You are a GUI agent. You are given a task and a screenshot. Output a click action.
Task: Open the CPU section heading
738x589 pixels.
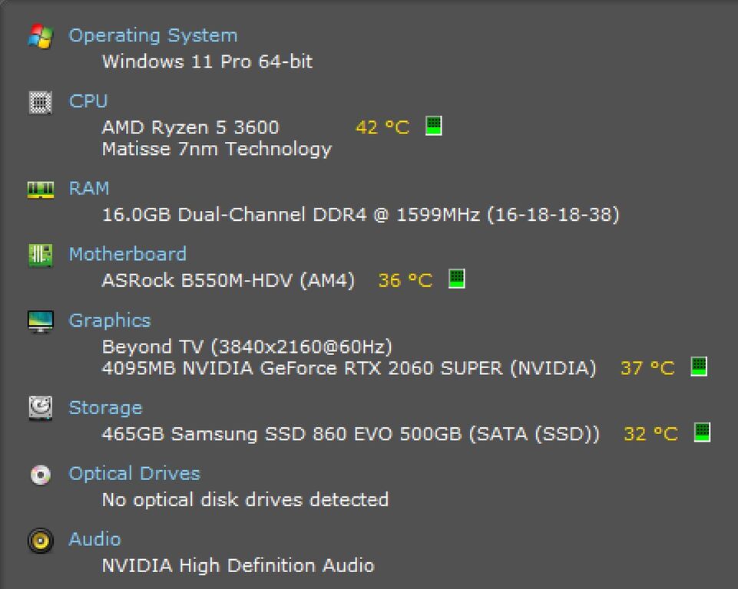88,101
